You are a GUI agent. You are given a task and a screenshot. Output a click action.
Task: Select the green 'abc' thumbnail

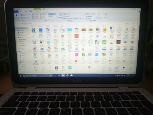click(104, 42)
